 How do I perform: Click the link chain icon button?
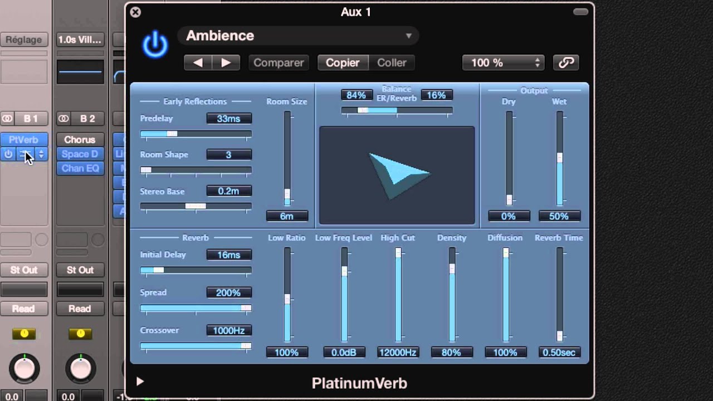pos(566,63)
